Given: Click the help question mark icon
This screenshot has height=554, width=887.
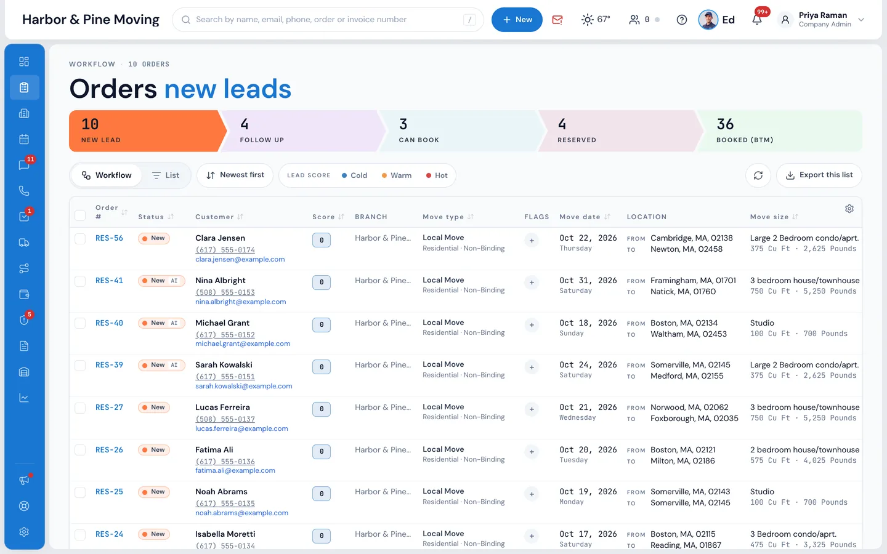Looking at the screenshot, I should click(682, 20).
